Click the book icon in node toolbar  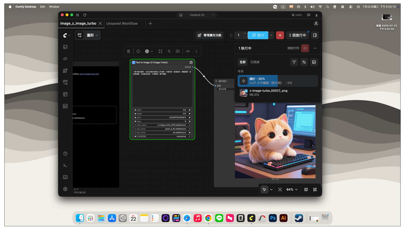178,51
